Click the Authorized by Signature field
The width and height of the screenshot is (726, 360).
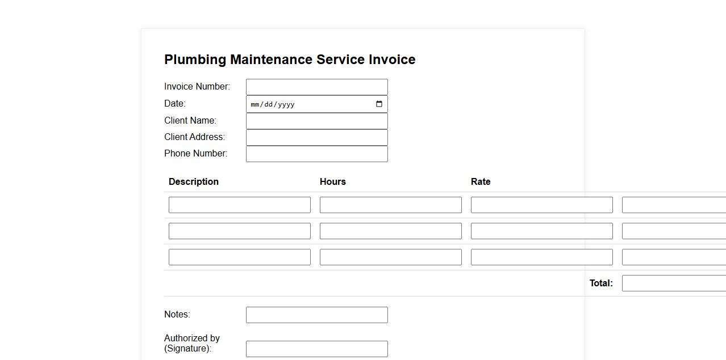[x=316, y=349]
